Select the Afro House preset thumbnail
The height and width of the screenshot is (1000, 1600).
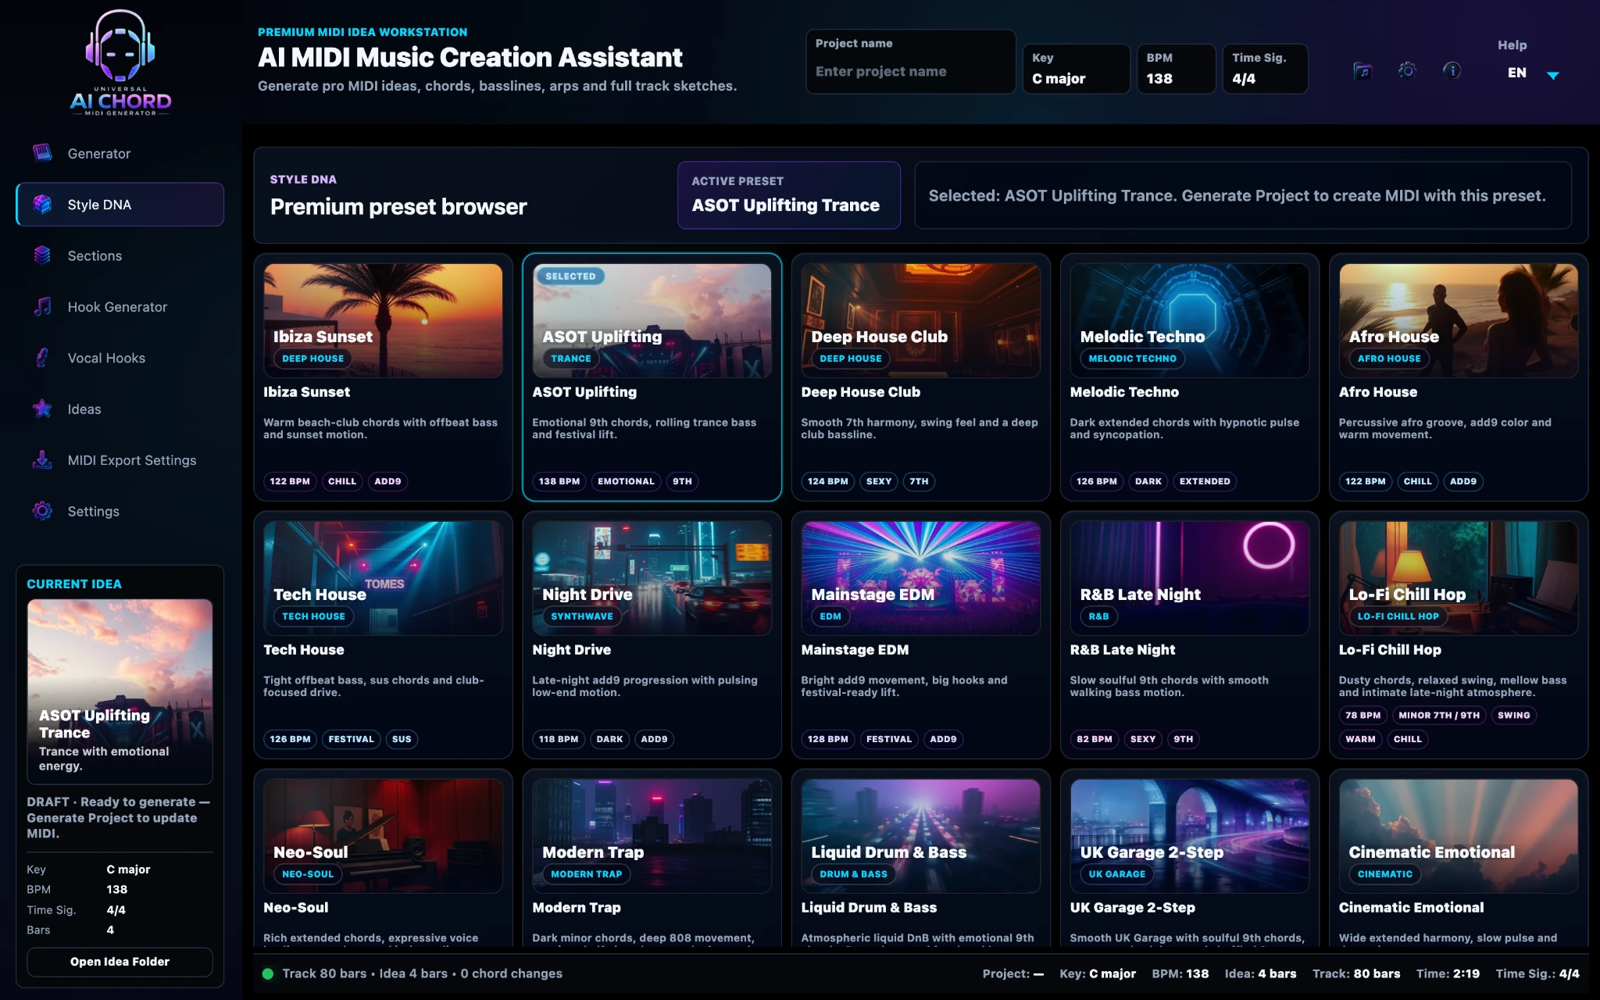(x=1458, y=320)
